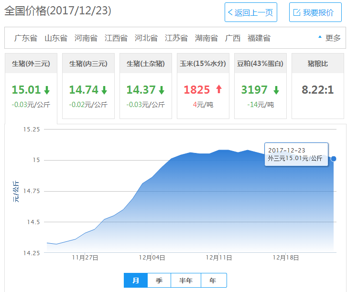Select the 生猪(外三元) price card
Screen dimensions: 347x292
pyautogui.click(x=31, y=86)
